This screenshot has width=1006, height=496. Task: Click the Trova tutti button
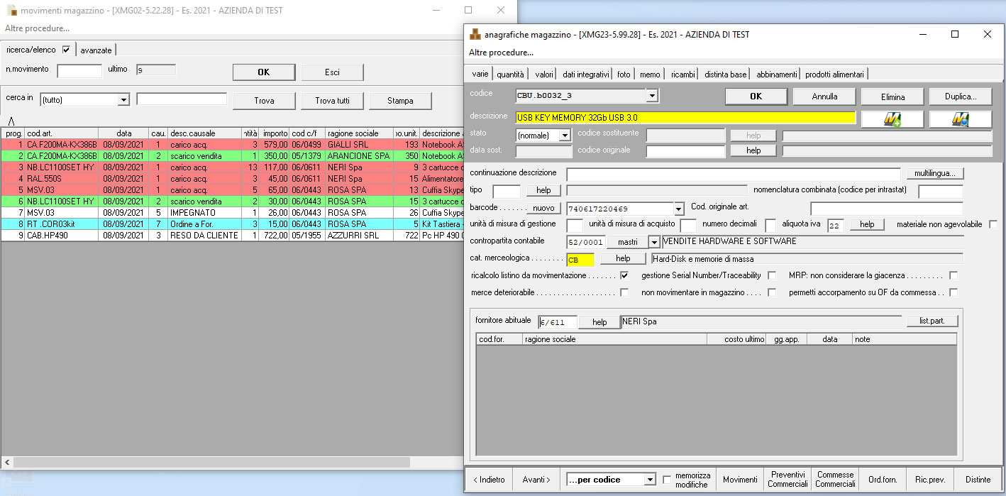click(x=332, y=101)
